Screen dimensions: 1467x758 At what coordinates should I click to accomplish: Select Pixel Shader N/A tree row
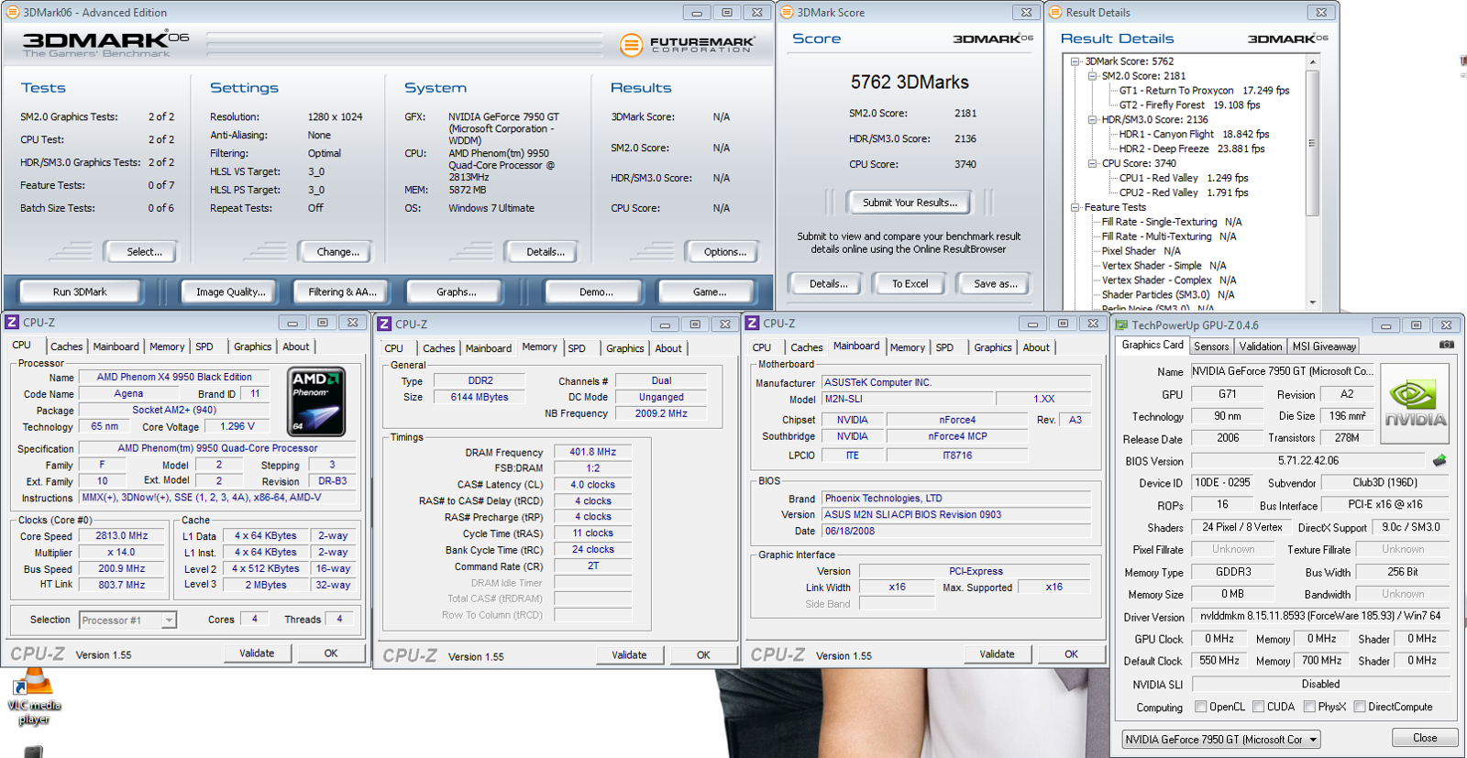(1141, 251)
